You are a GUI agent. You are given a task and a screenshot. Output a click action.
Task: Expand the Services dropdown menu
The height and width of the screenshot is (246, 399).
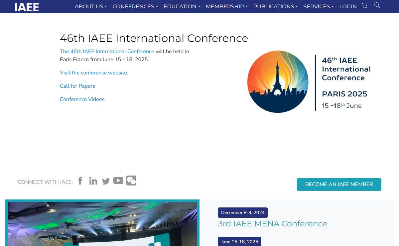319,7
